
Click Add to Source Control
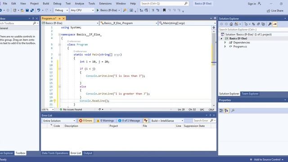[x=266, y=160]
